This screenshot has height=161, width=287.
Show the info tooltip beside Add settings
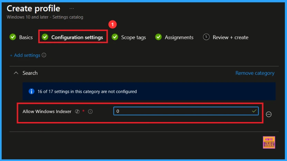(x=44, y=55)
